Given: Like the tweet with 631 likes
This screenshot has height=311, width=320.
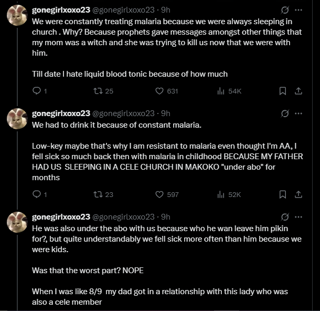Looking at the screenshot, I should click(x=160, y=91).
